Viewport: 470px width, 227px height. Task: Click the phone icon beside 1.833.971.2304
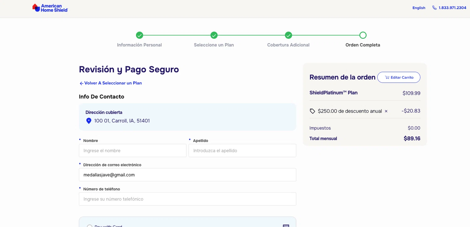point(434,8)
